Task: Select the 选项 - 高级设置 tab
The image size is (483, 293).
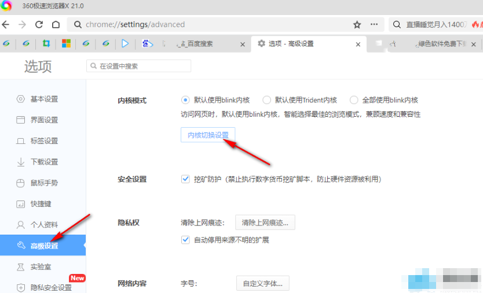Action: (309, 44)
